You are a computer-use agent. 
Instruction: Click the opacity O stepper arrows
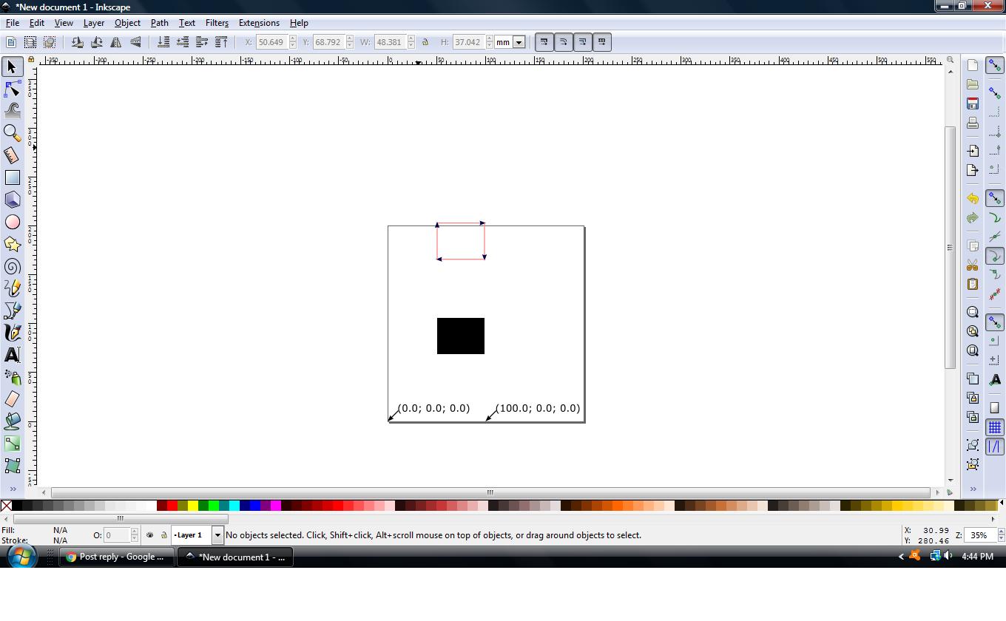pyautogui.click(x=135, y=535)
